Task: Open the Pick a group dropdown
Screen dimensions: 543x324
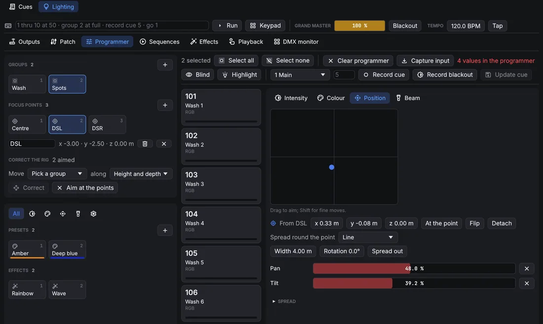Action: pos(57,174)
